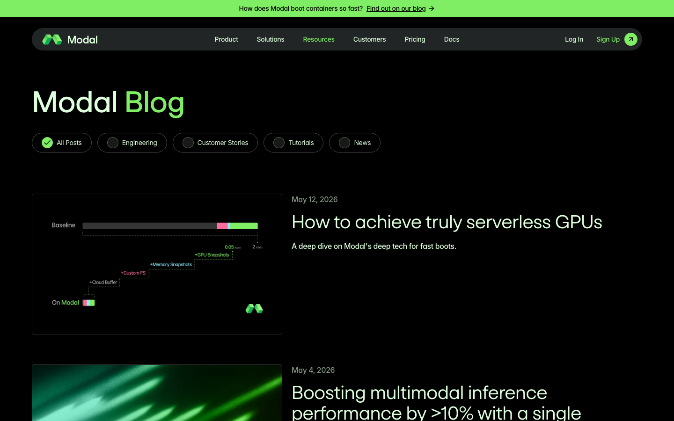Open the Solutions menu

271,39
